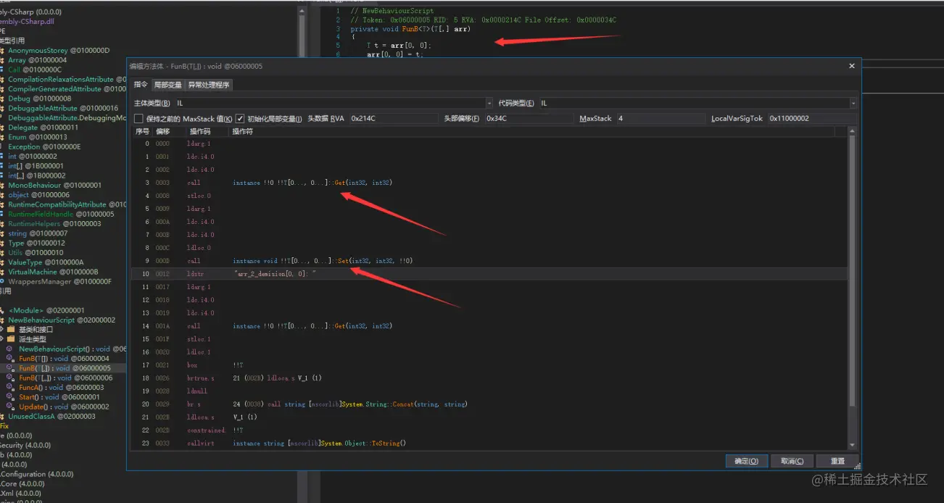Click constructor icon of NewBehaviourScript() method
Screen dimensions: 944x503
tap(11, 349)
